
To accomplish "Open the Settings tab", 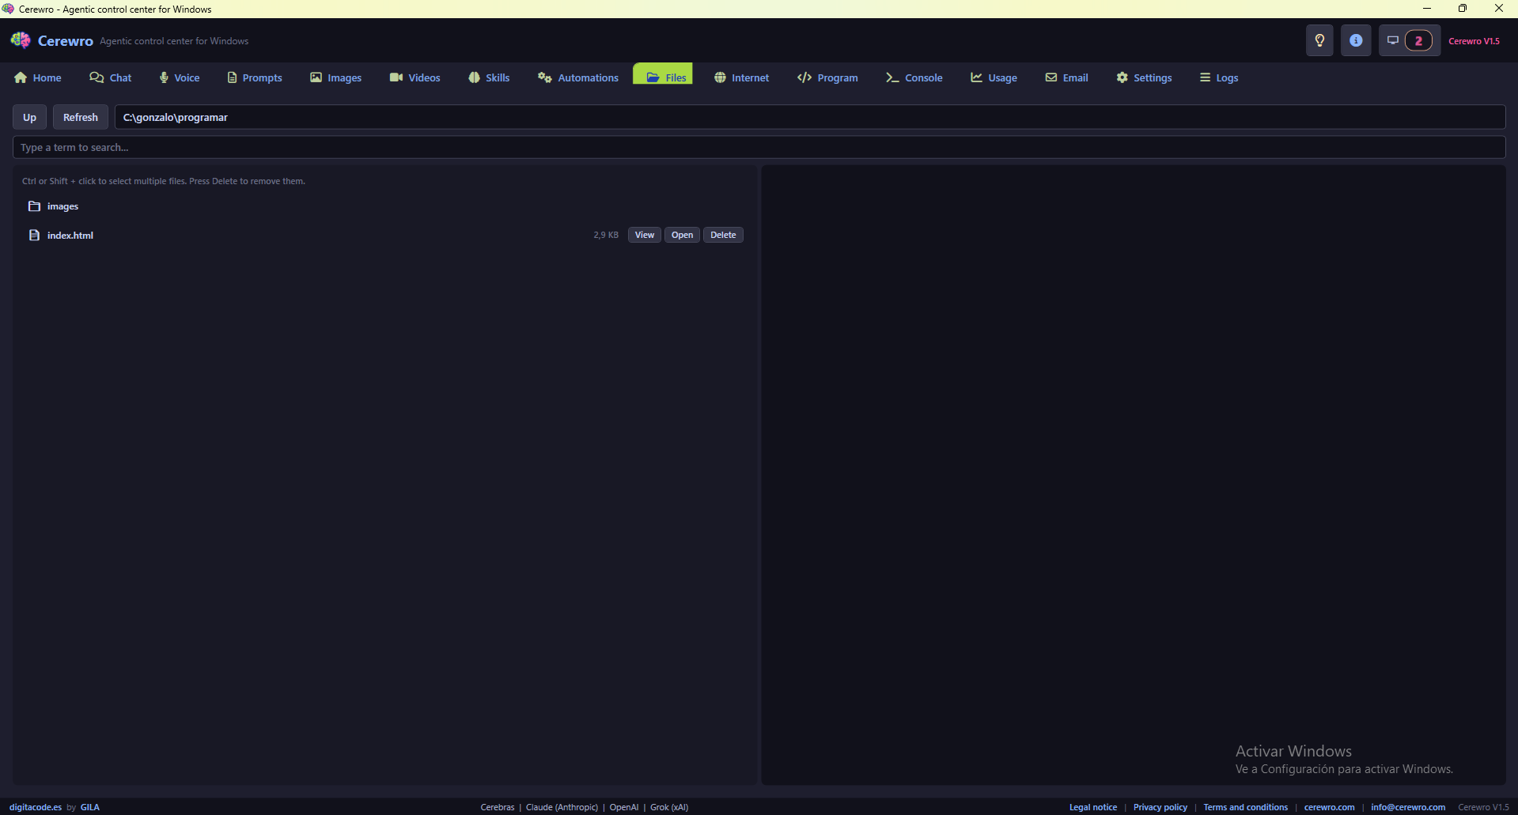I will 1144,77.
